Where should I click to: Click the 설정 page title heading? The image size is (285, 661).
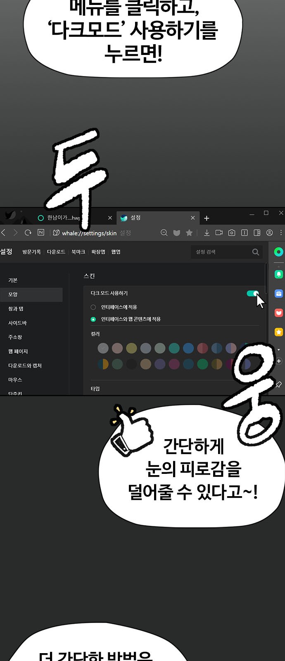[6, 252]
